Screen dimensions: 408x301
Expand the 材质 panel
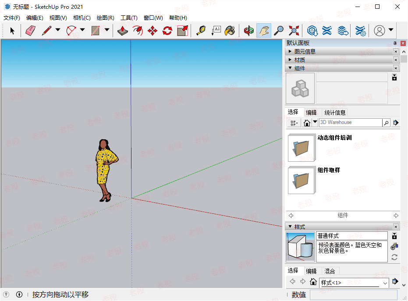click(290, 60)
